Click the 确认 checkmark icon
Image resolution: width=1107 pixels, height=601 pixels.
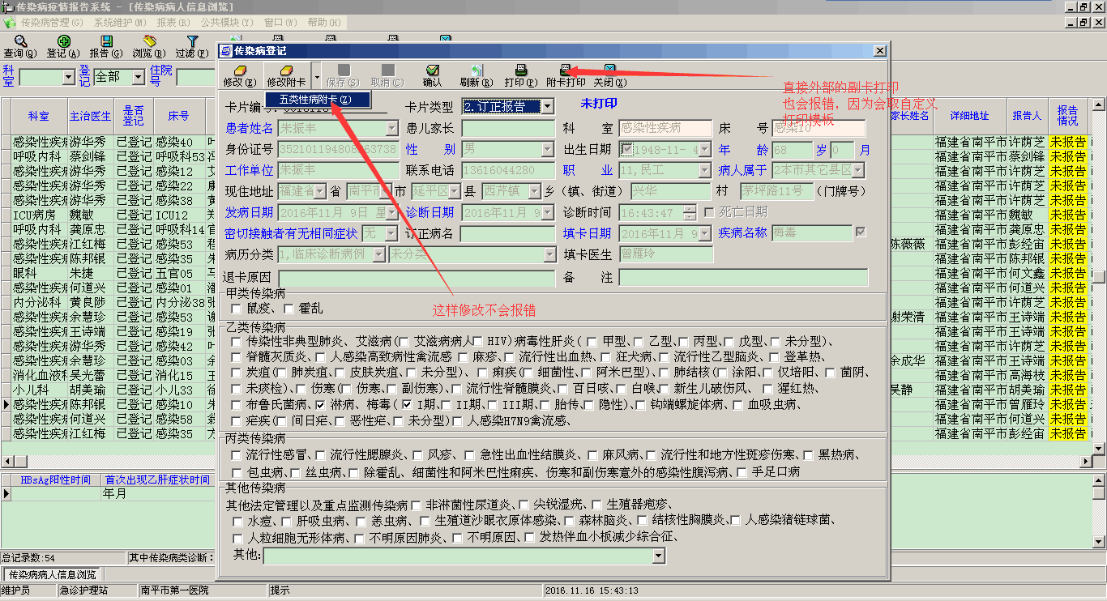pos(432,70)
